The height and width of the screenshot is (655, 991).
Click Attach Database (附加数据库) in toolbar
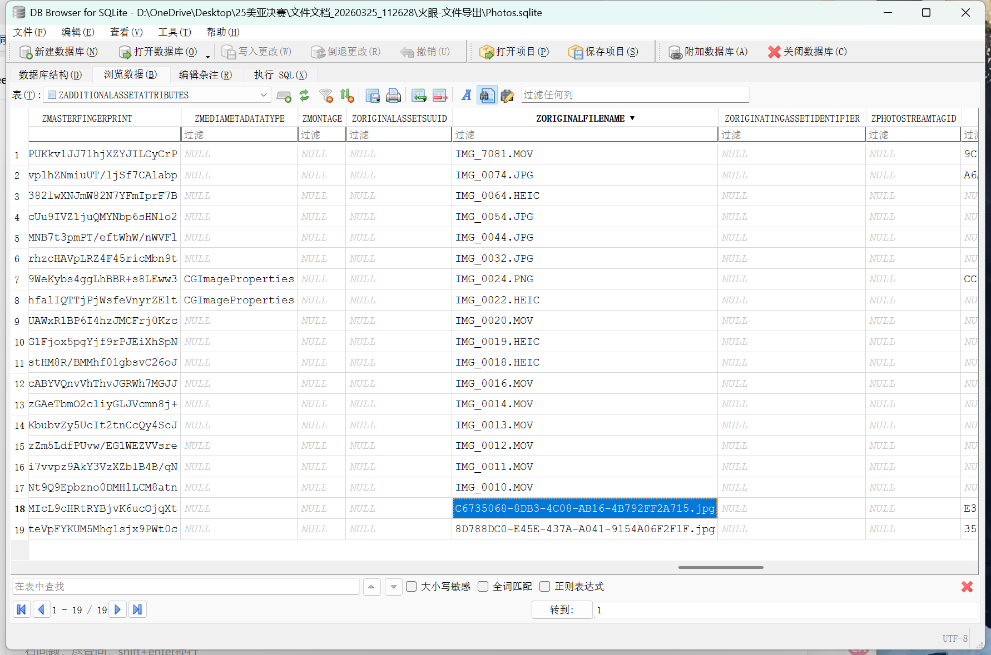pos(708,52)
